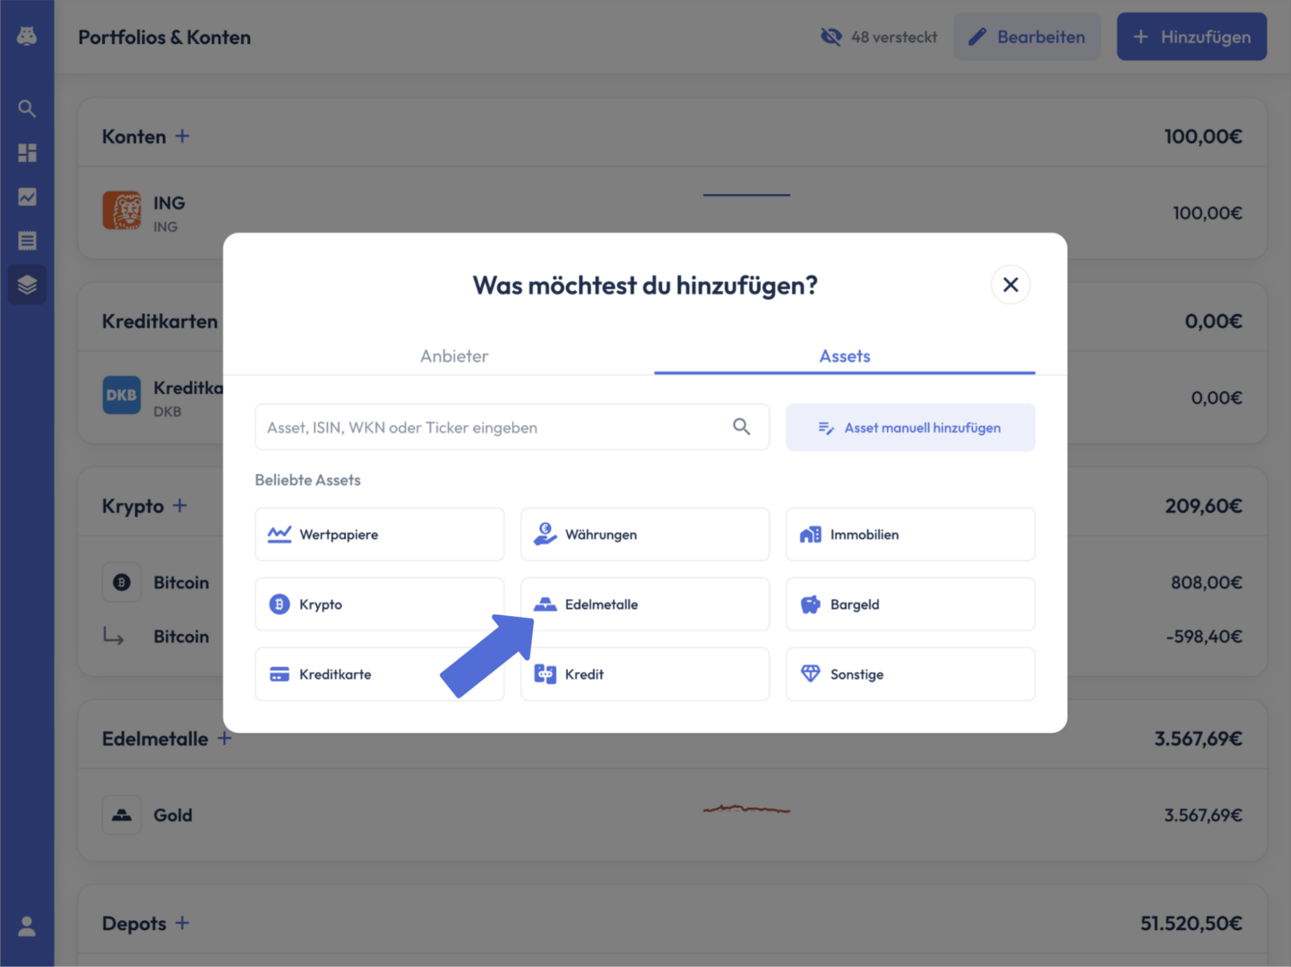Select the Wertpapiere asset option
The height and width of the screenshot is (967, 1291).
pos(379,535)
